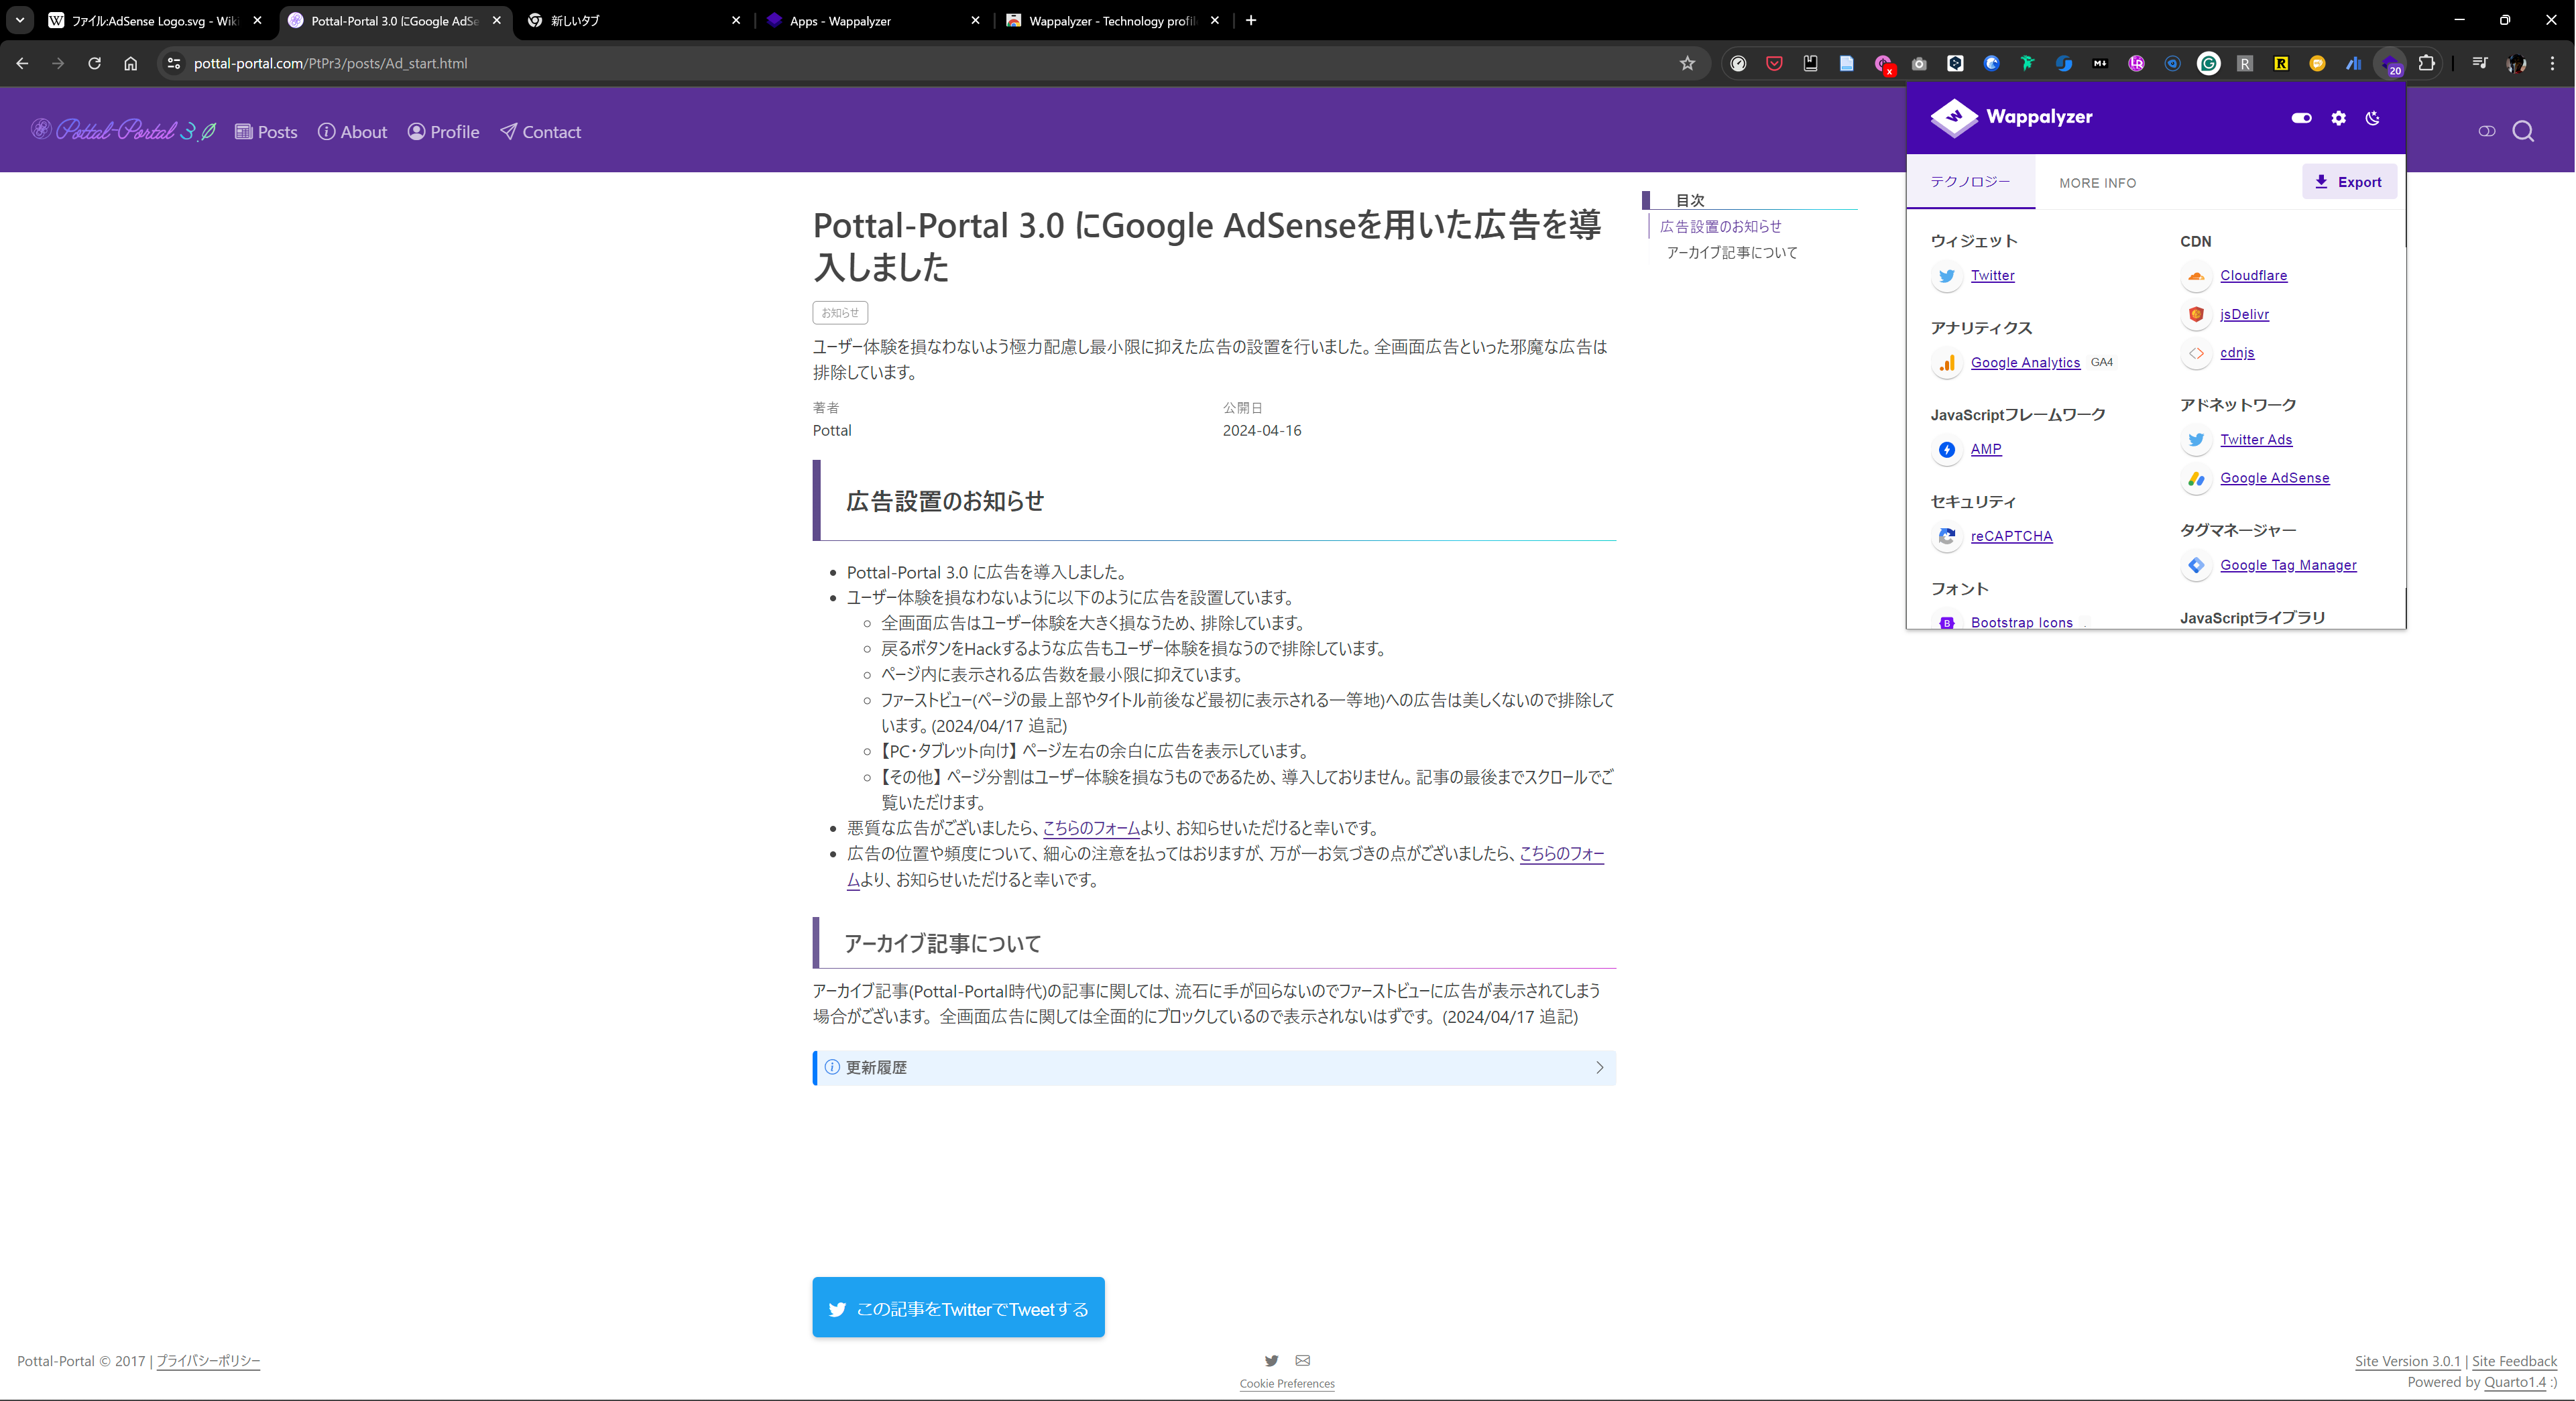Viewport: 2576px width, 1401px height.
Task: Click the page reload icon
Action: pos(94,63)
